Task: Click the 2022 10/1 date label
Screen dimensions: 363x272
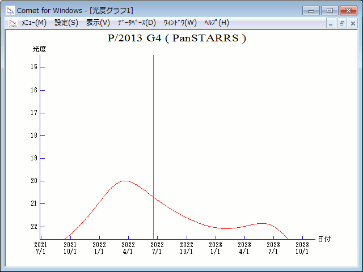Action: coord(187,248)
